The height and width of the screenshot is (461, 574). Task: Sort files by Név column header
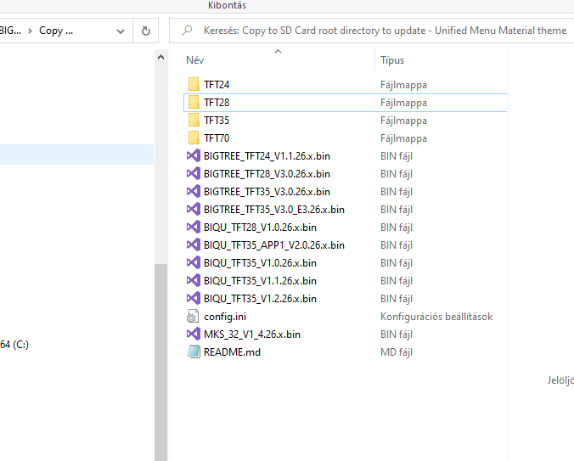[194, 60]
